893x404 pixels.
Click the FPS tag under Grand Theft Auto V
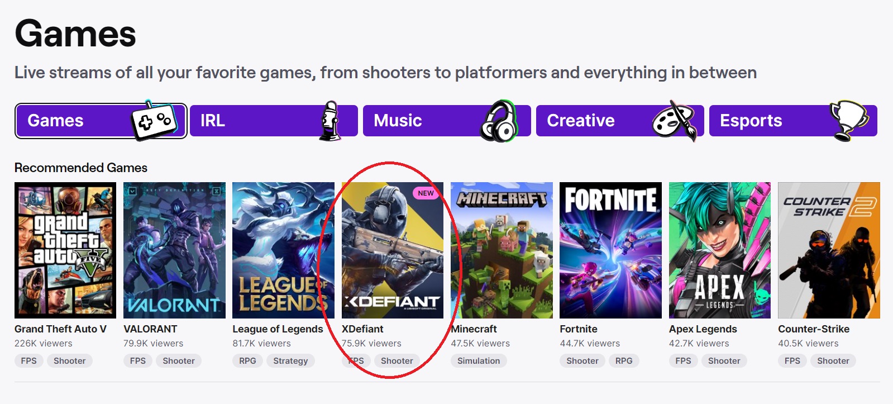28,361
